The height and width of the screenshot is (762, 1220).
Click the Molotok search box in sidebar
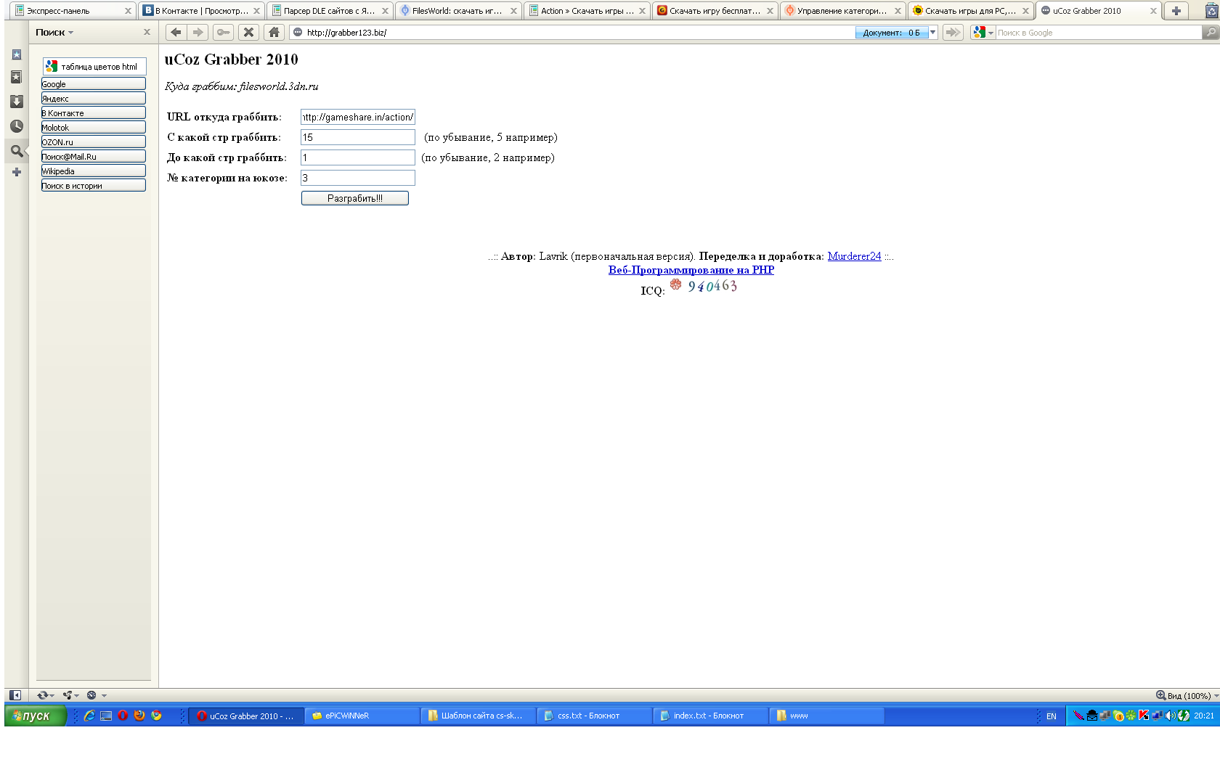94,127
